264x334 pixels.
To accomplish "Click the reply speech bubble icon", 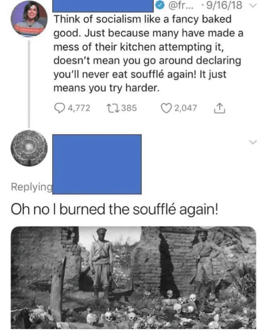I will [x=60, y=108].
